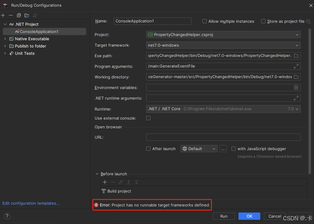Check Store as project file

(x=263, y=21)
